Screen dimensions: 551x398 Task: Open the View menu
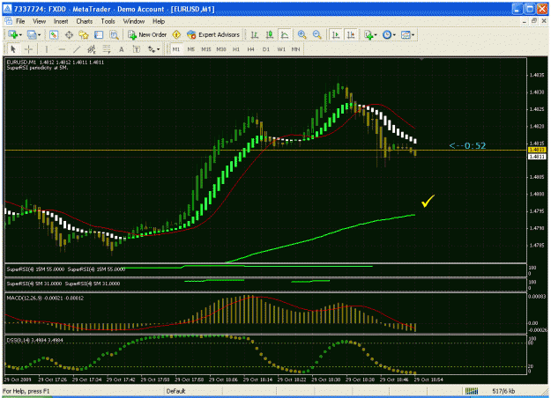click(x=39, y=21)
